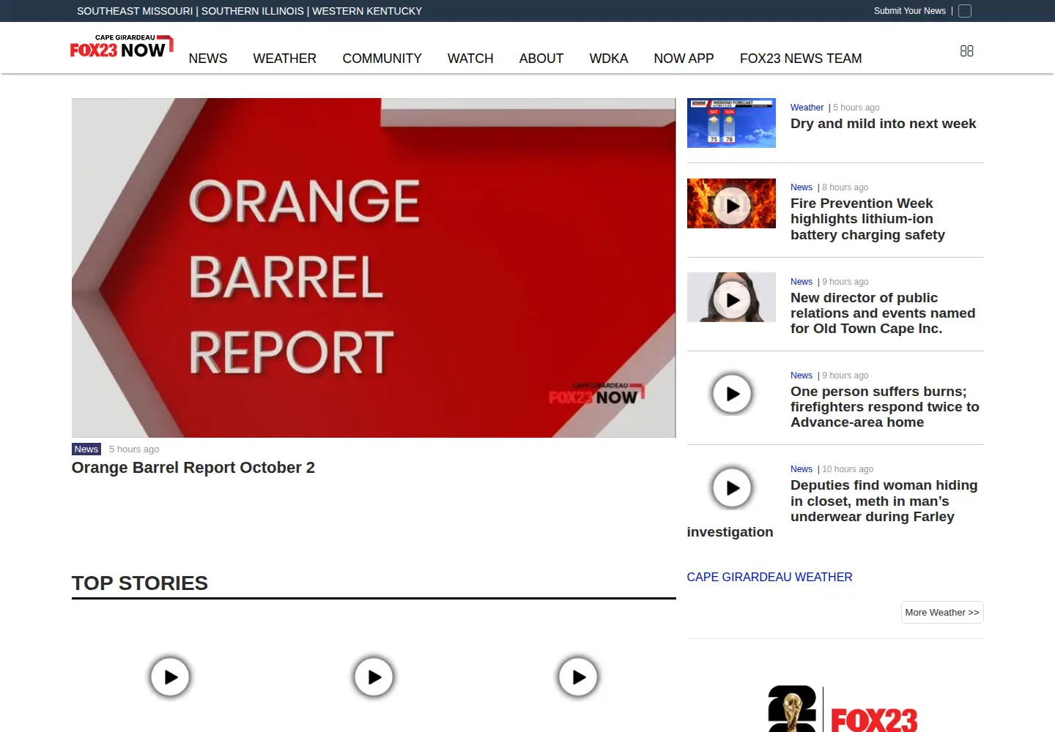Play the second Top Stories video
Viewport: 1055px width, 732px height.
point(374,677)
